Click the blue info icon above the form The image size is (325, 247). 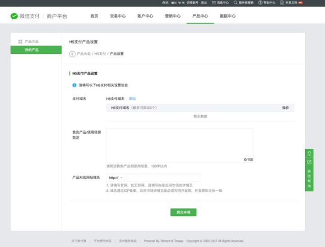click(x=74, y=85)
